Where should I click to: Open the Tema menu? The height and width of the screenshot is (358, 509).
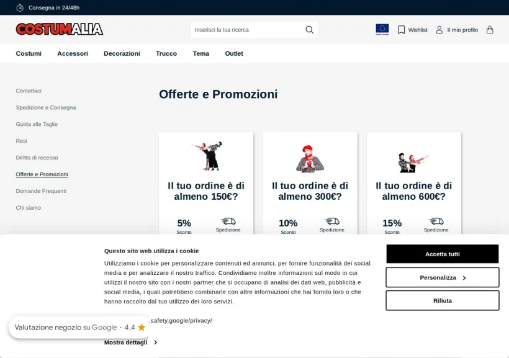coord(201,53)
